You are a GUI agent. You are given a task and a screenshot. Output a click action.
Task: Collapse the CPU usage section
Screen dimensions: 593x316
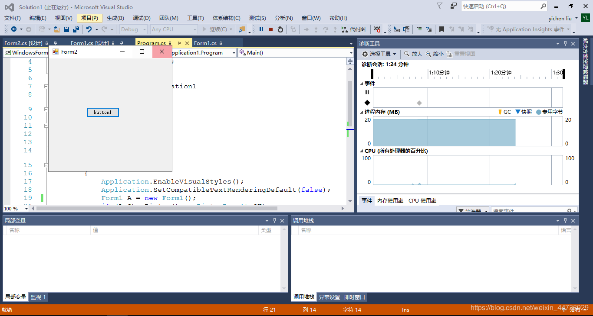click(361, 151)
